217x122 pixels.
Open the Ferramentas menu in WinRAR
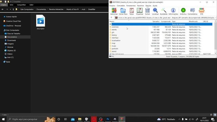131,6
